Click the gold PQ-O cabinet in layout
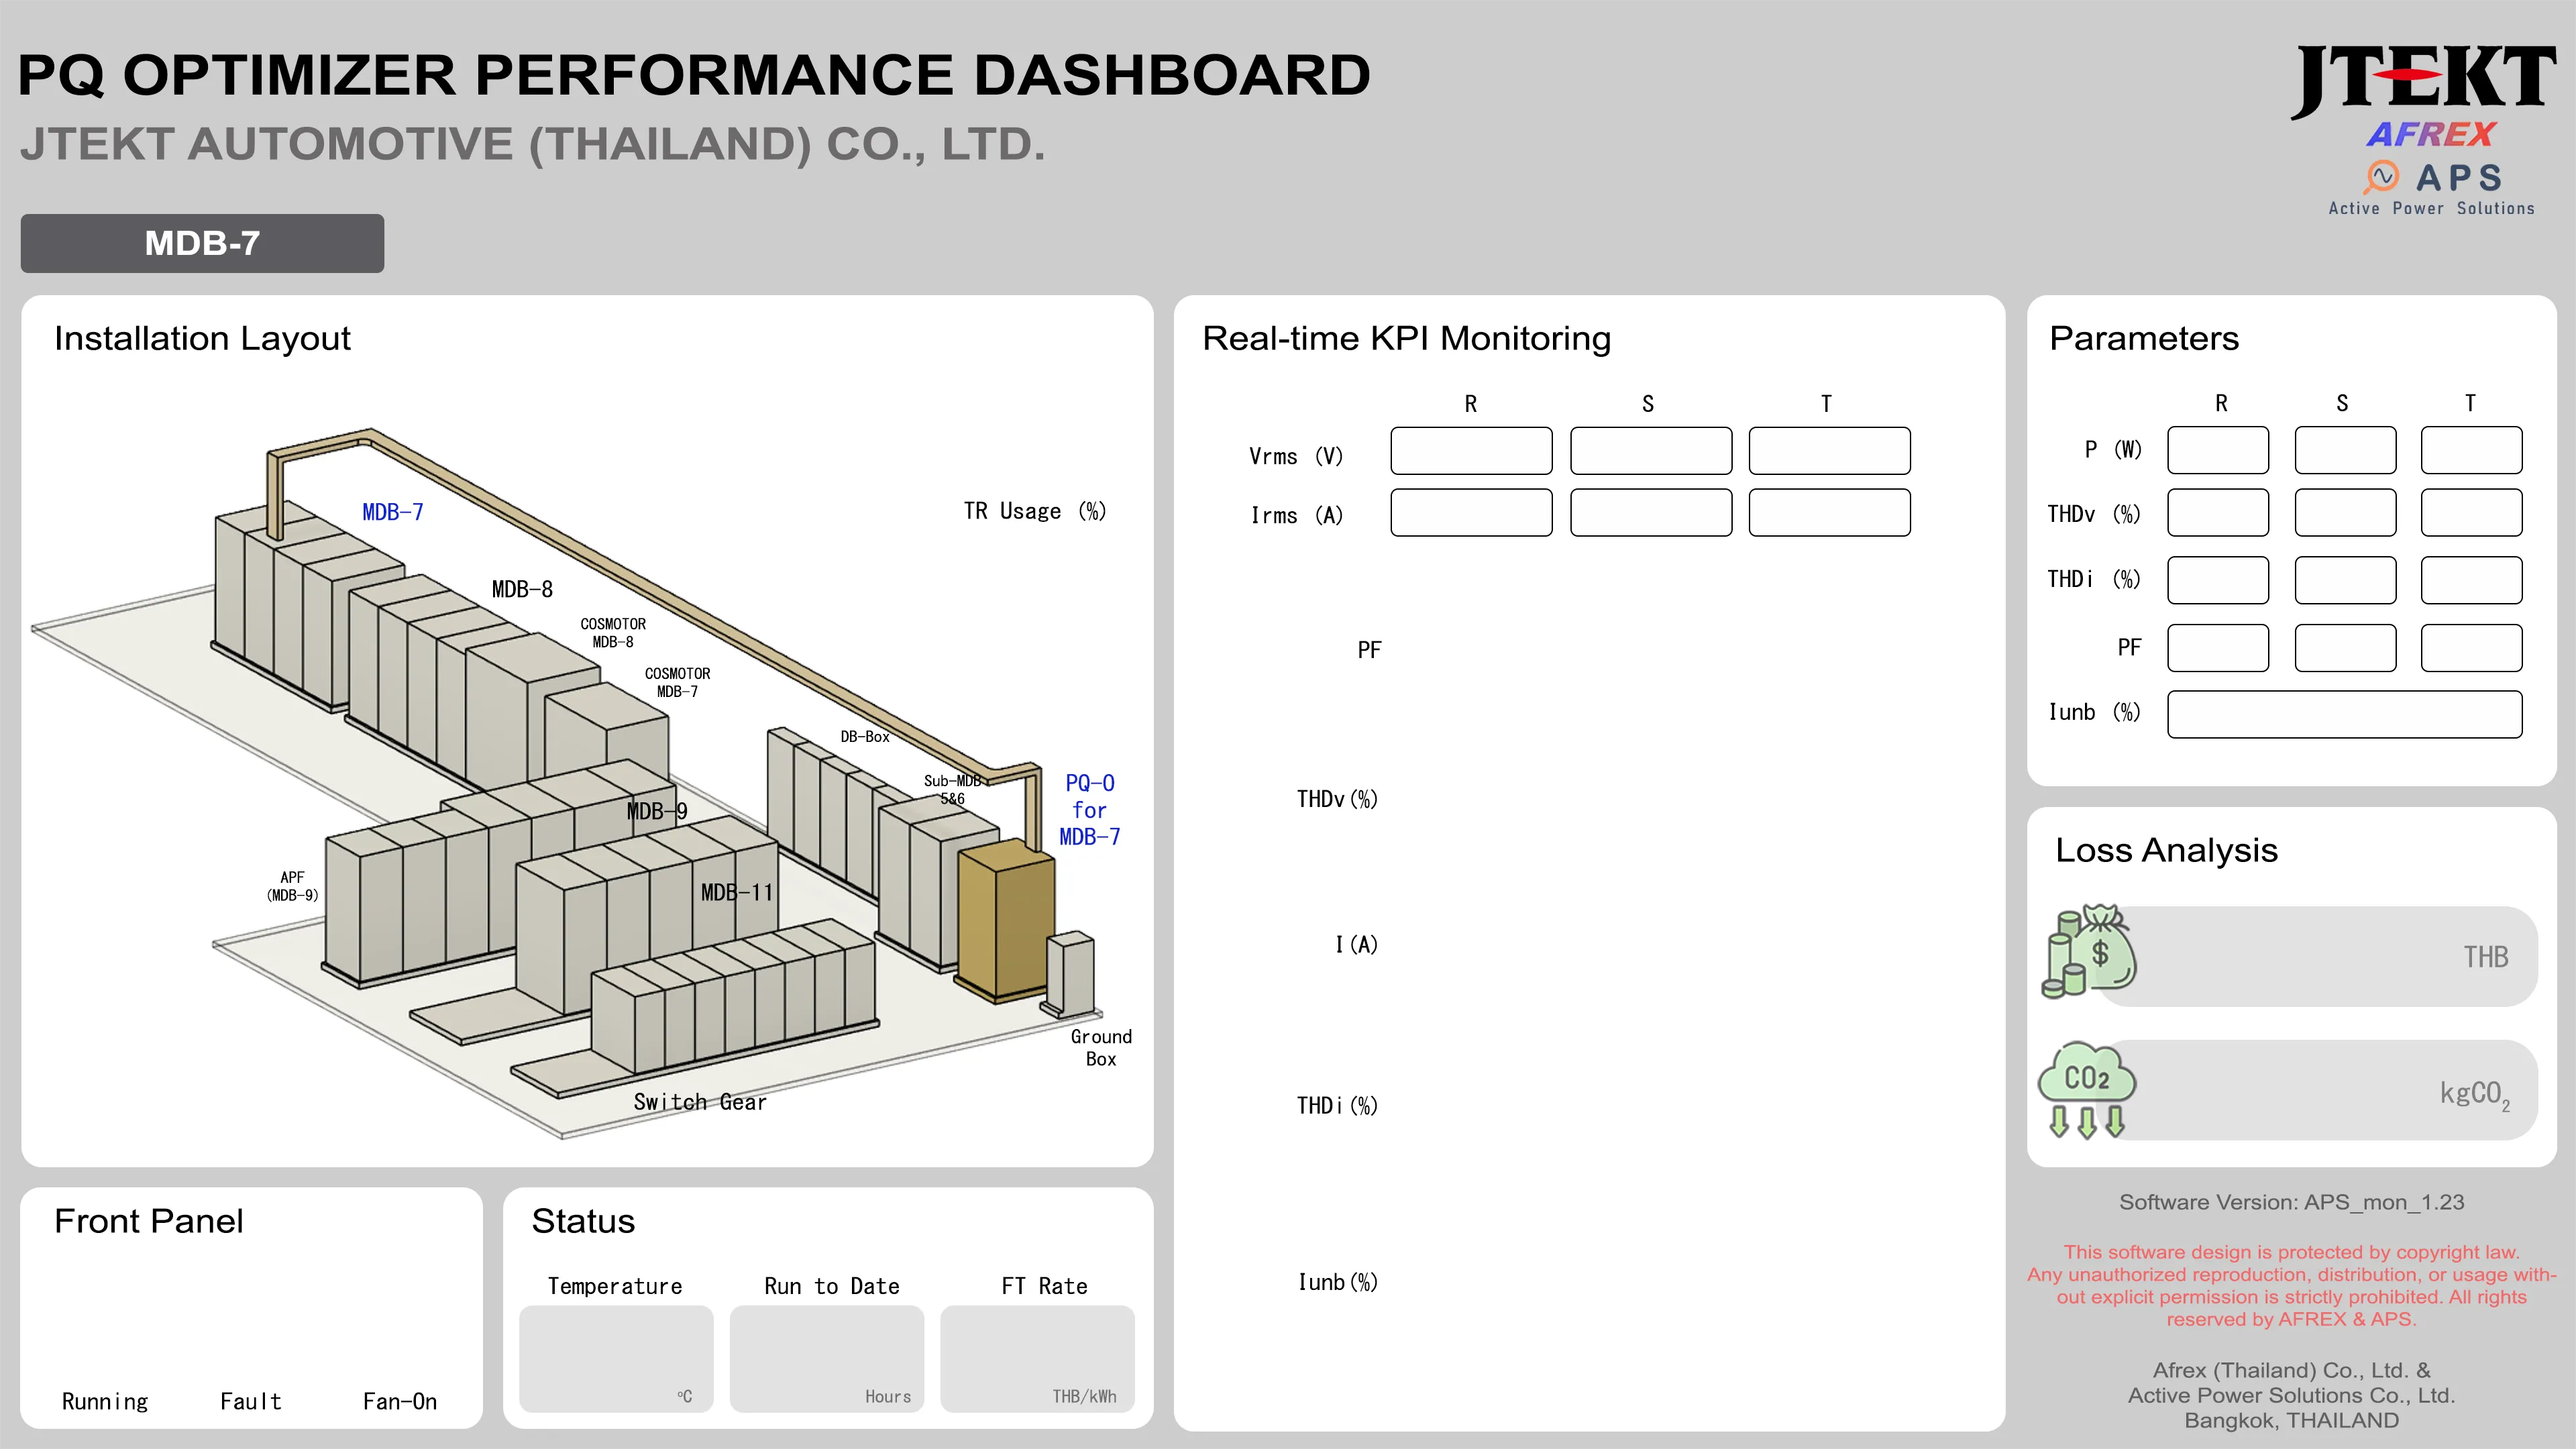This screenshot has width=2576, height=1449. (x=1005, y=920)
